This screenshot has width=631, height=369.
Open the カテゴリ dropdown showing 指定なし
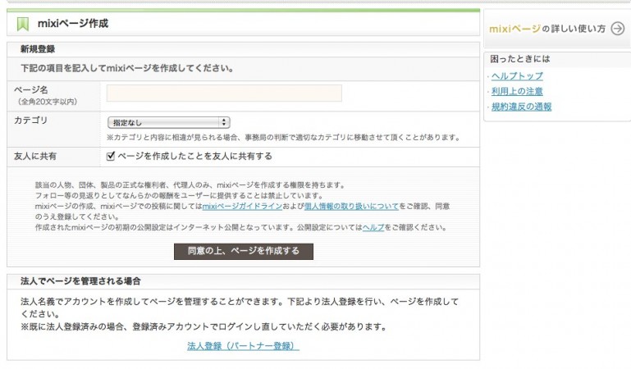click(x=168, y=122)
